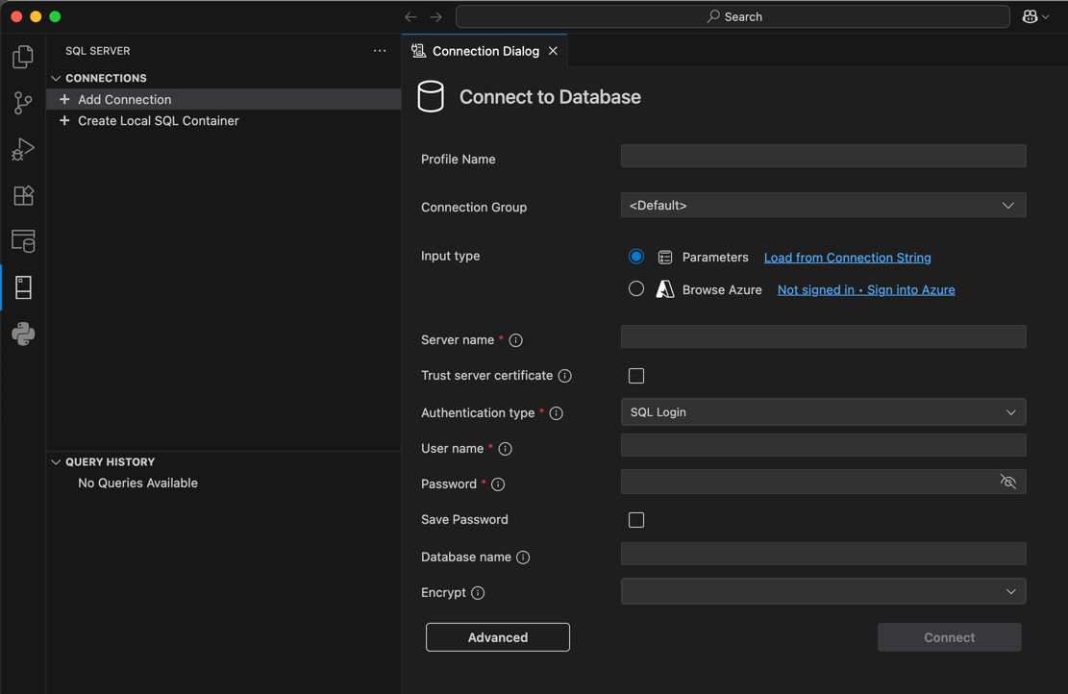Viewport: 1068px width, 694px height.
Task: Click the top Search bar
Action: (733, 16)
